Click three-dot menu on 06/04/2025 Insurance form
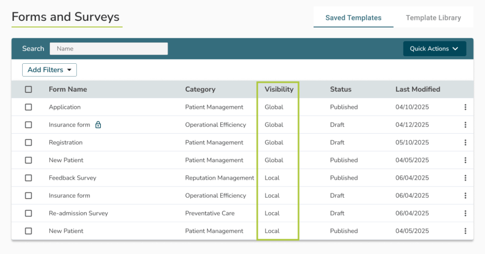 pyautogui.click(x=465, y=195)
